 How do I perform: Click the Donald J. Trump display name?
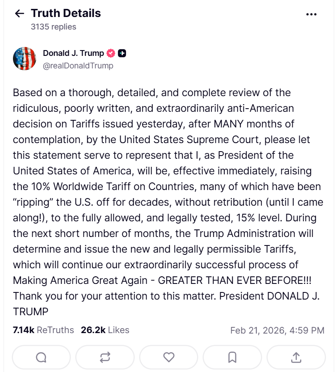pos(73,53)
